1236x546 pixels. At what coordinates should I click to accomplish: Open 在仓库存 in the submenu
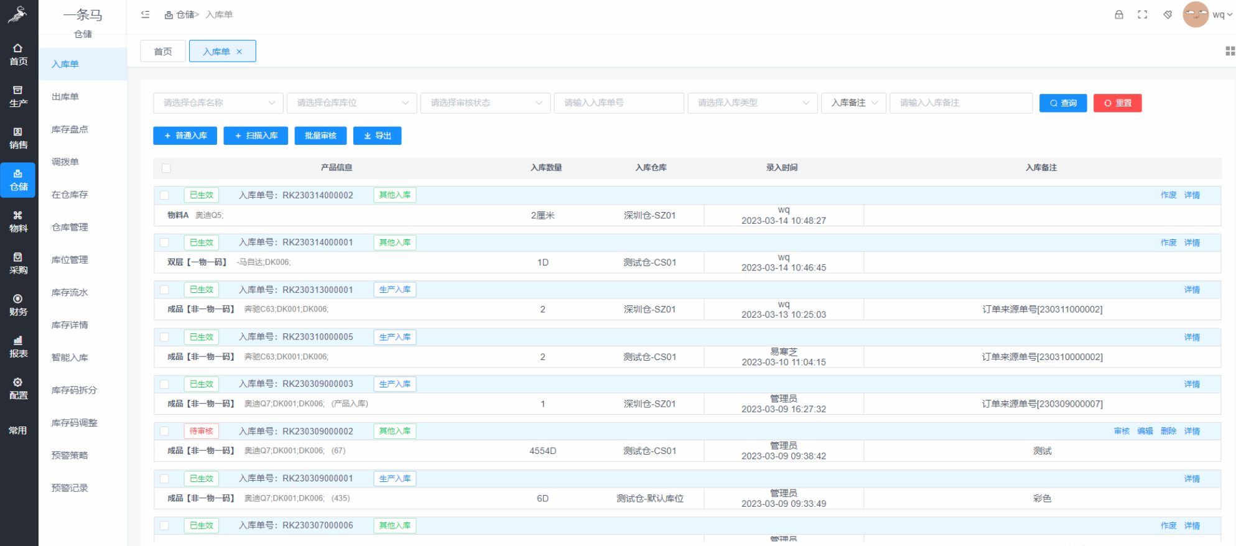pos(70,195)
